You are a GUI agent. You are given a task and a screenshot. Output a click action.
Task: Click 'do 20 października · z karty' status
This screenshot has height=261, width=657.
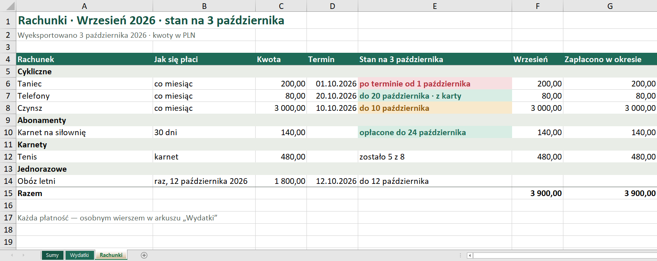tap(435, 96)
